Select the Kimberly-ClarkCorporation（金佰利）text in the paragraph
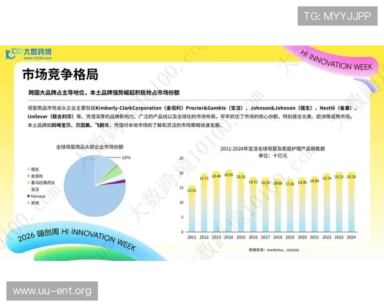 [140, 108]
